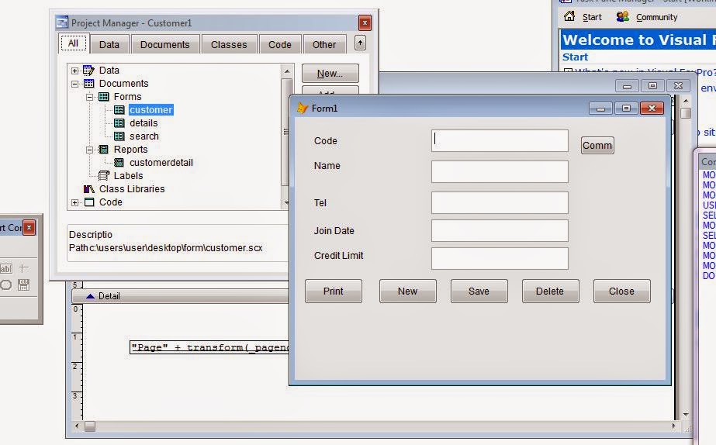The width and height of the screenshot is (716, 445).
Task: Open the Start link in Task Pane
Action: (592, 17)
